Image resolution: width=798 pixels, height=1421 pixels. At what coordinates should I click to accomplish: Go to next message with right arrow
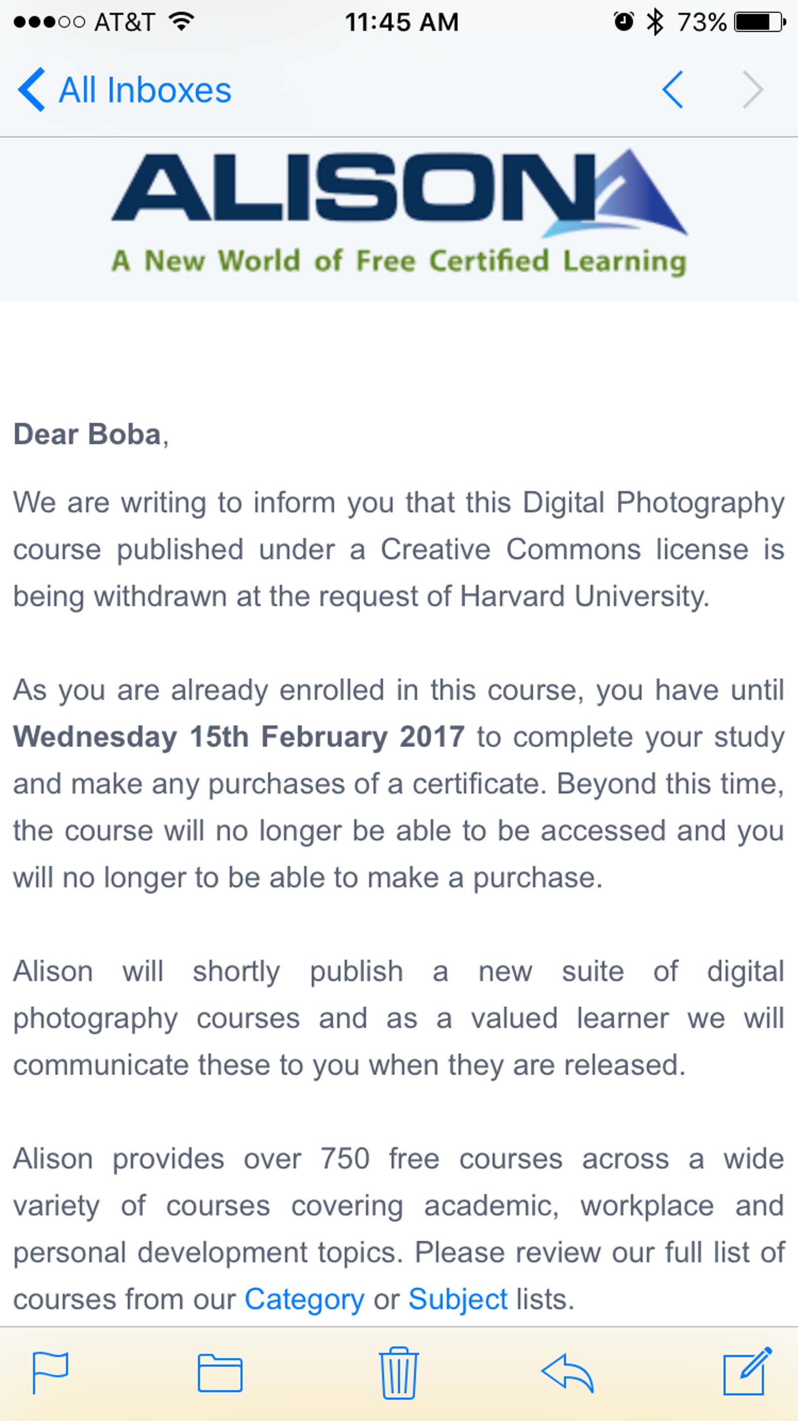(753, 89)
